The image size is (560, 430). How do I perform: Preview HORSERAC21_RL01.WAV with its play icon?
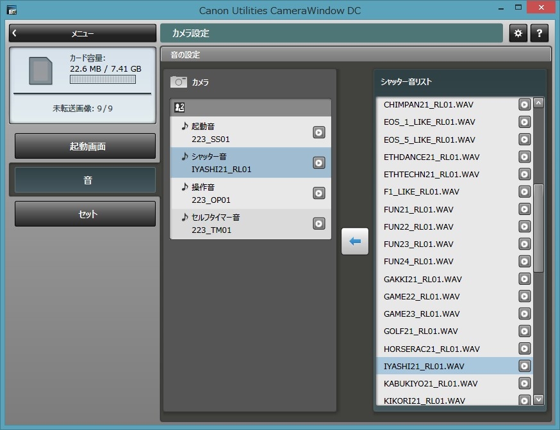click(x=524, y=349)
